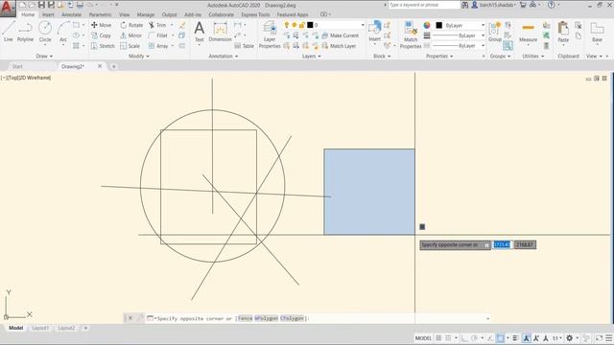Toggle polar tracking in status bar
Screen dimensions: 614x345
[x=474, y=338]
